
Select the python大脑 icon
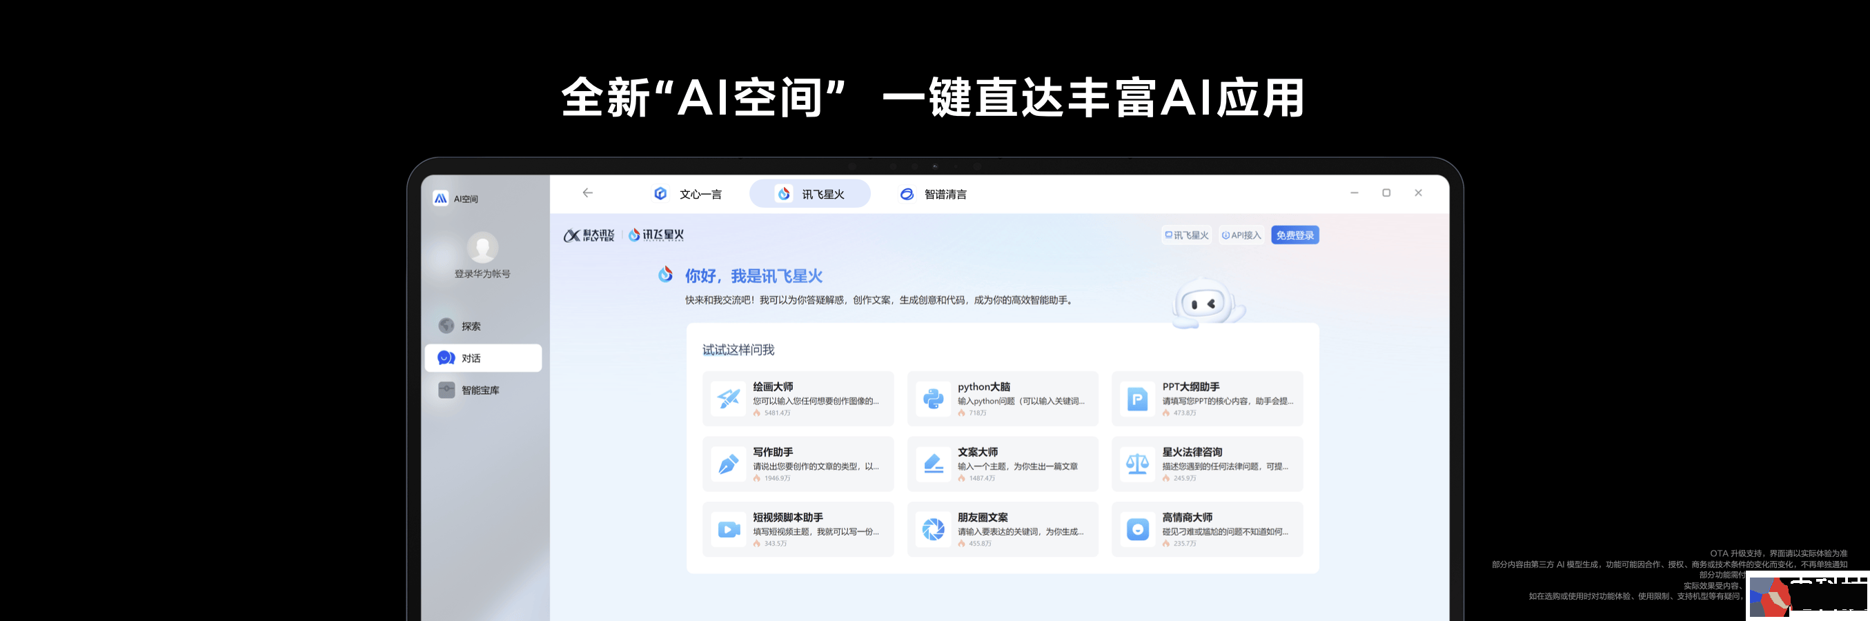click(933, 399)
